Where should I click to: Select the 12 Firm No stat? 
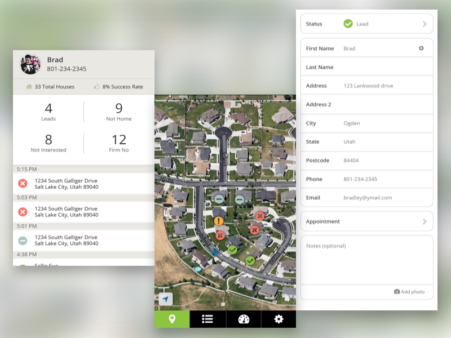click(x=119, y=143)
